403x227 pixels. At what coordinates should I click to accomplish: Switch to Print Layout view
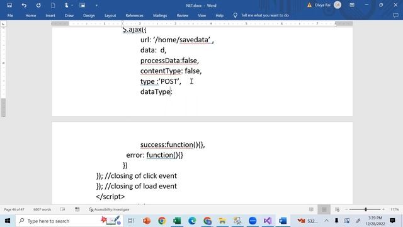[x=324, y=209]
